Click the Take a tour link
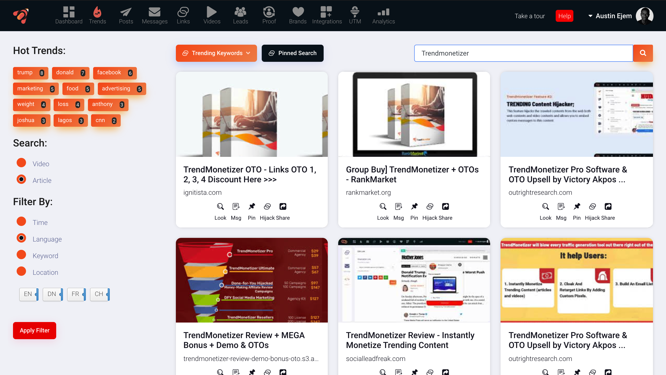 pos(529,16)
